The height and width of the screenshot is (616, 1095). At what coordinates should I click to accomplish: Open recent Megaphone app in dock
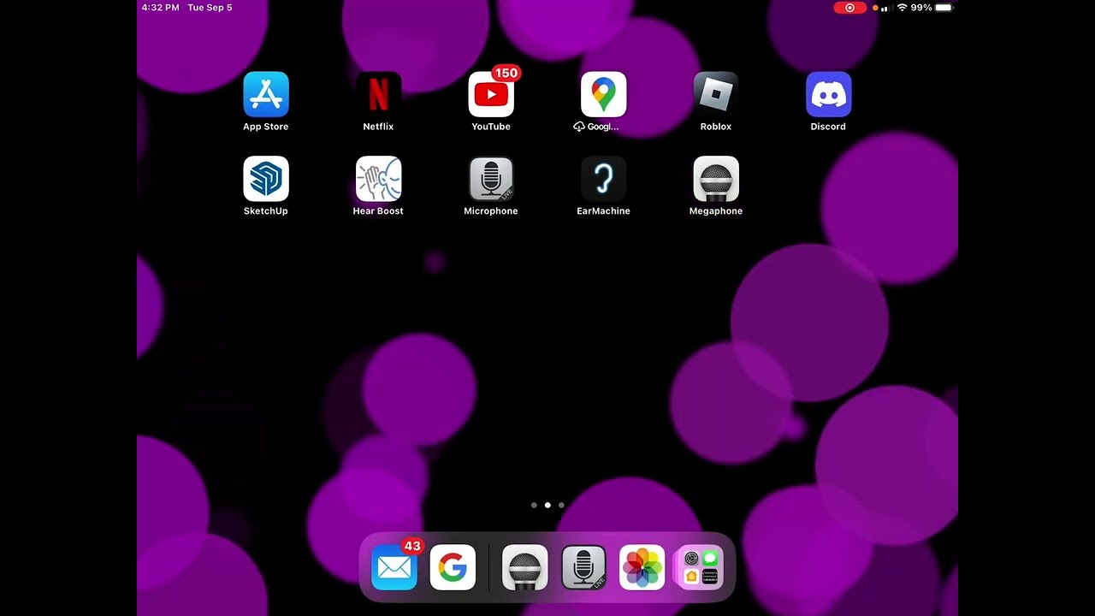click(524, 567)
